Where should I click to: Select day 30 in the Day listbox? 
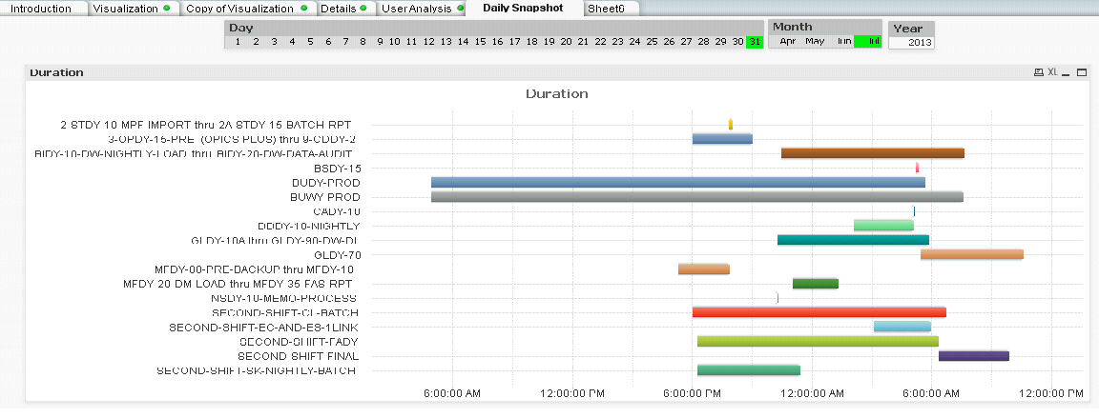pos(738,42)
